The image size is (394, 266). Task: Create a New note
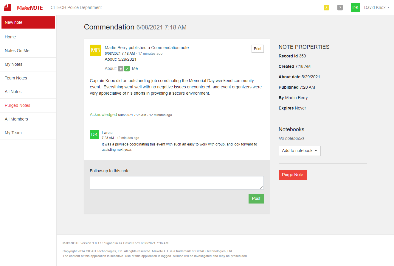pyautogui.click(x=28, y=22)
